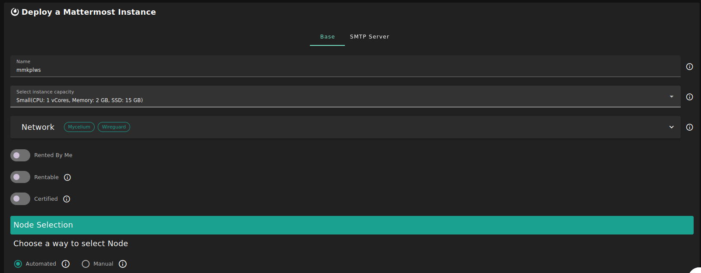Click the Wireguard network chip

[x=114, y=127]
